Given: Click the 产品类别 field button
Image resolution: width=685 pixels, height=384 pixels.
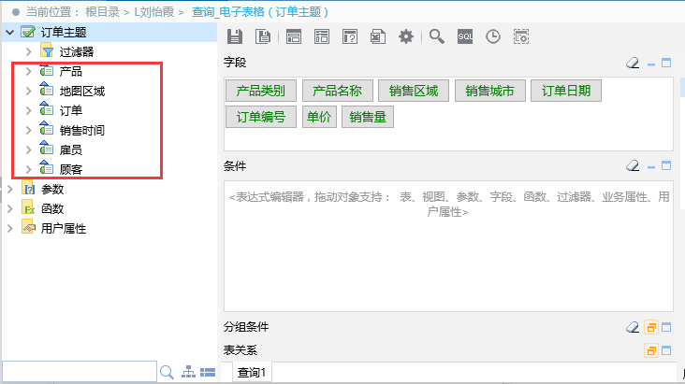Looking at the screenshot, I should (x=261, y=91).
